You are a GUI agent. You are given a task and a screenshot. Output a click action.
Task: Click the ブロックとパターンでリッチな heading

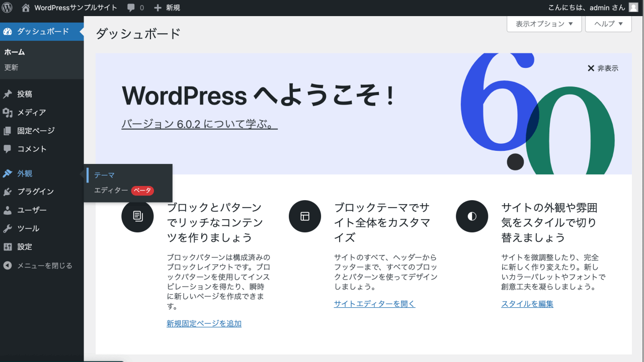pos(215,222)
